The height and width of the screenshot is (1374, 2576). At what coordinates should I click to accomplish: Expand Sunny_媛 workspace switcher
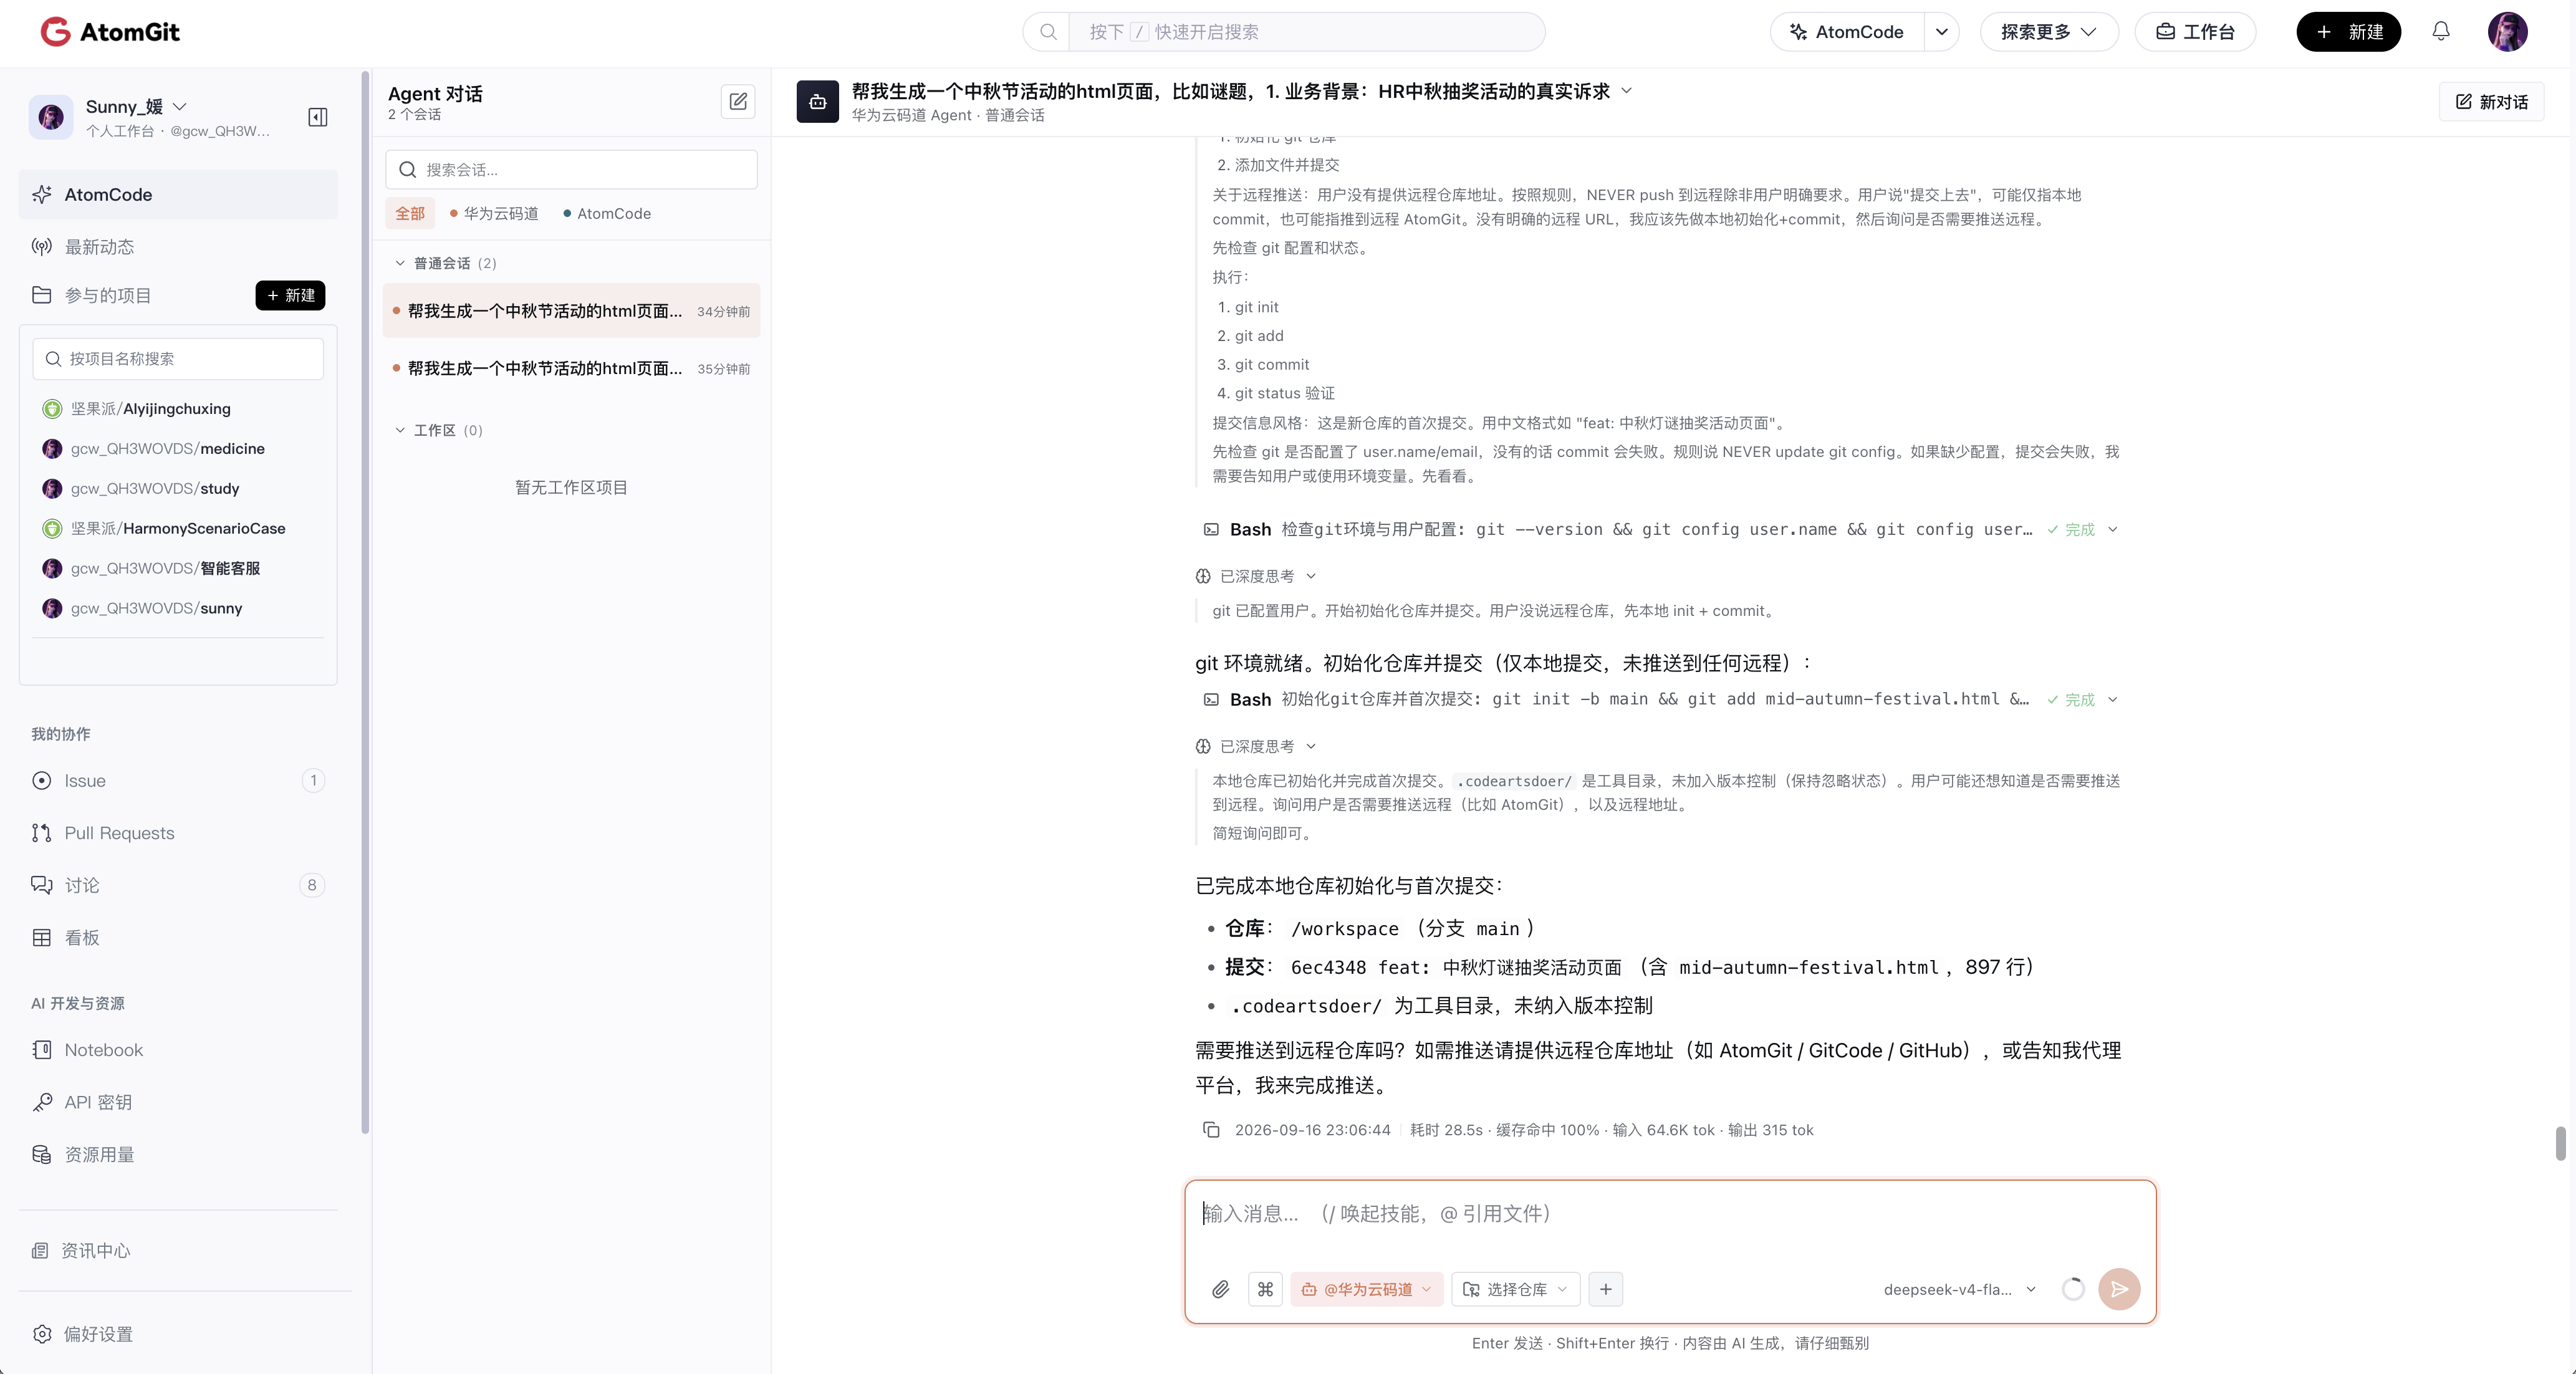180,106
